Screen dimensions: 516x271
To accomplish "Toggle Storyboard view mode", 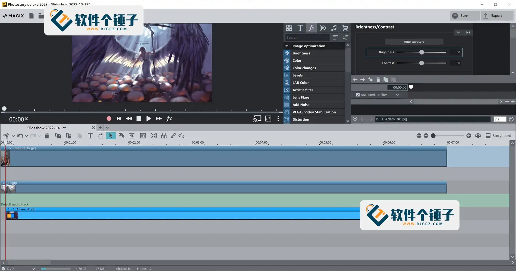I will tap(498, 136).
